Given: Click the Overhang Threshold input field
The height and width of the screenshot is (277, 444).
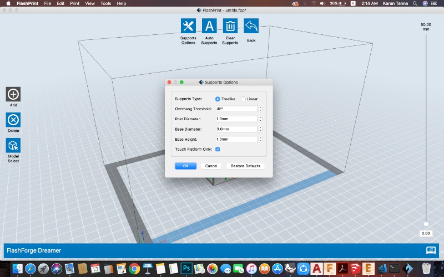Looking at the screenshot, I should click(x=236, y=109).
